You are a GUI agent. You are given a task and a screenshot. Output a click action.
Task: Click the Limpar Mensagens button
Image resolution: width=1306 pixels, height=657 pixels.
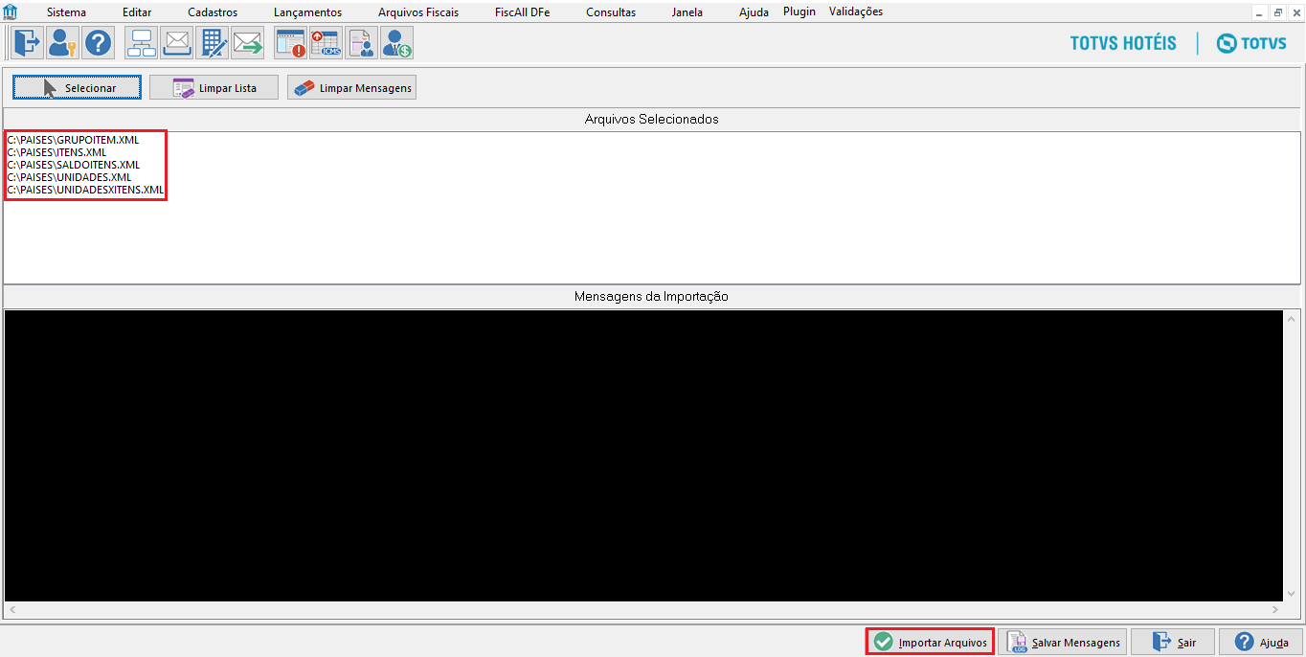tap(351, 86)
